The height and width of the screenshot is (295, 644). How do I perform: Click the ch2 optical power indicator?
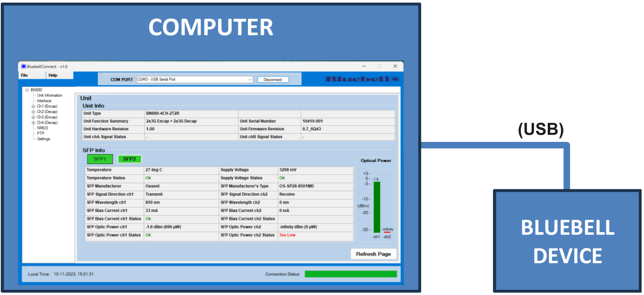[387, 232]
